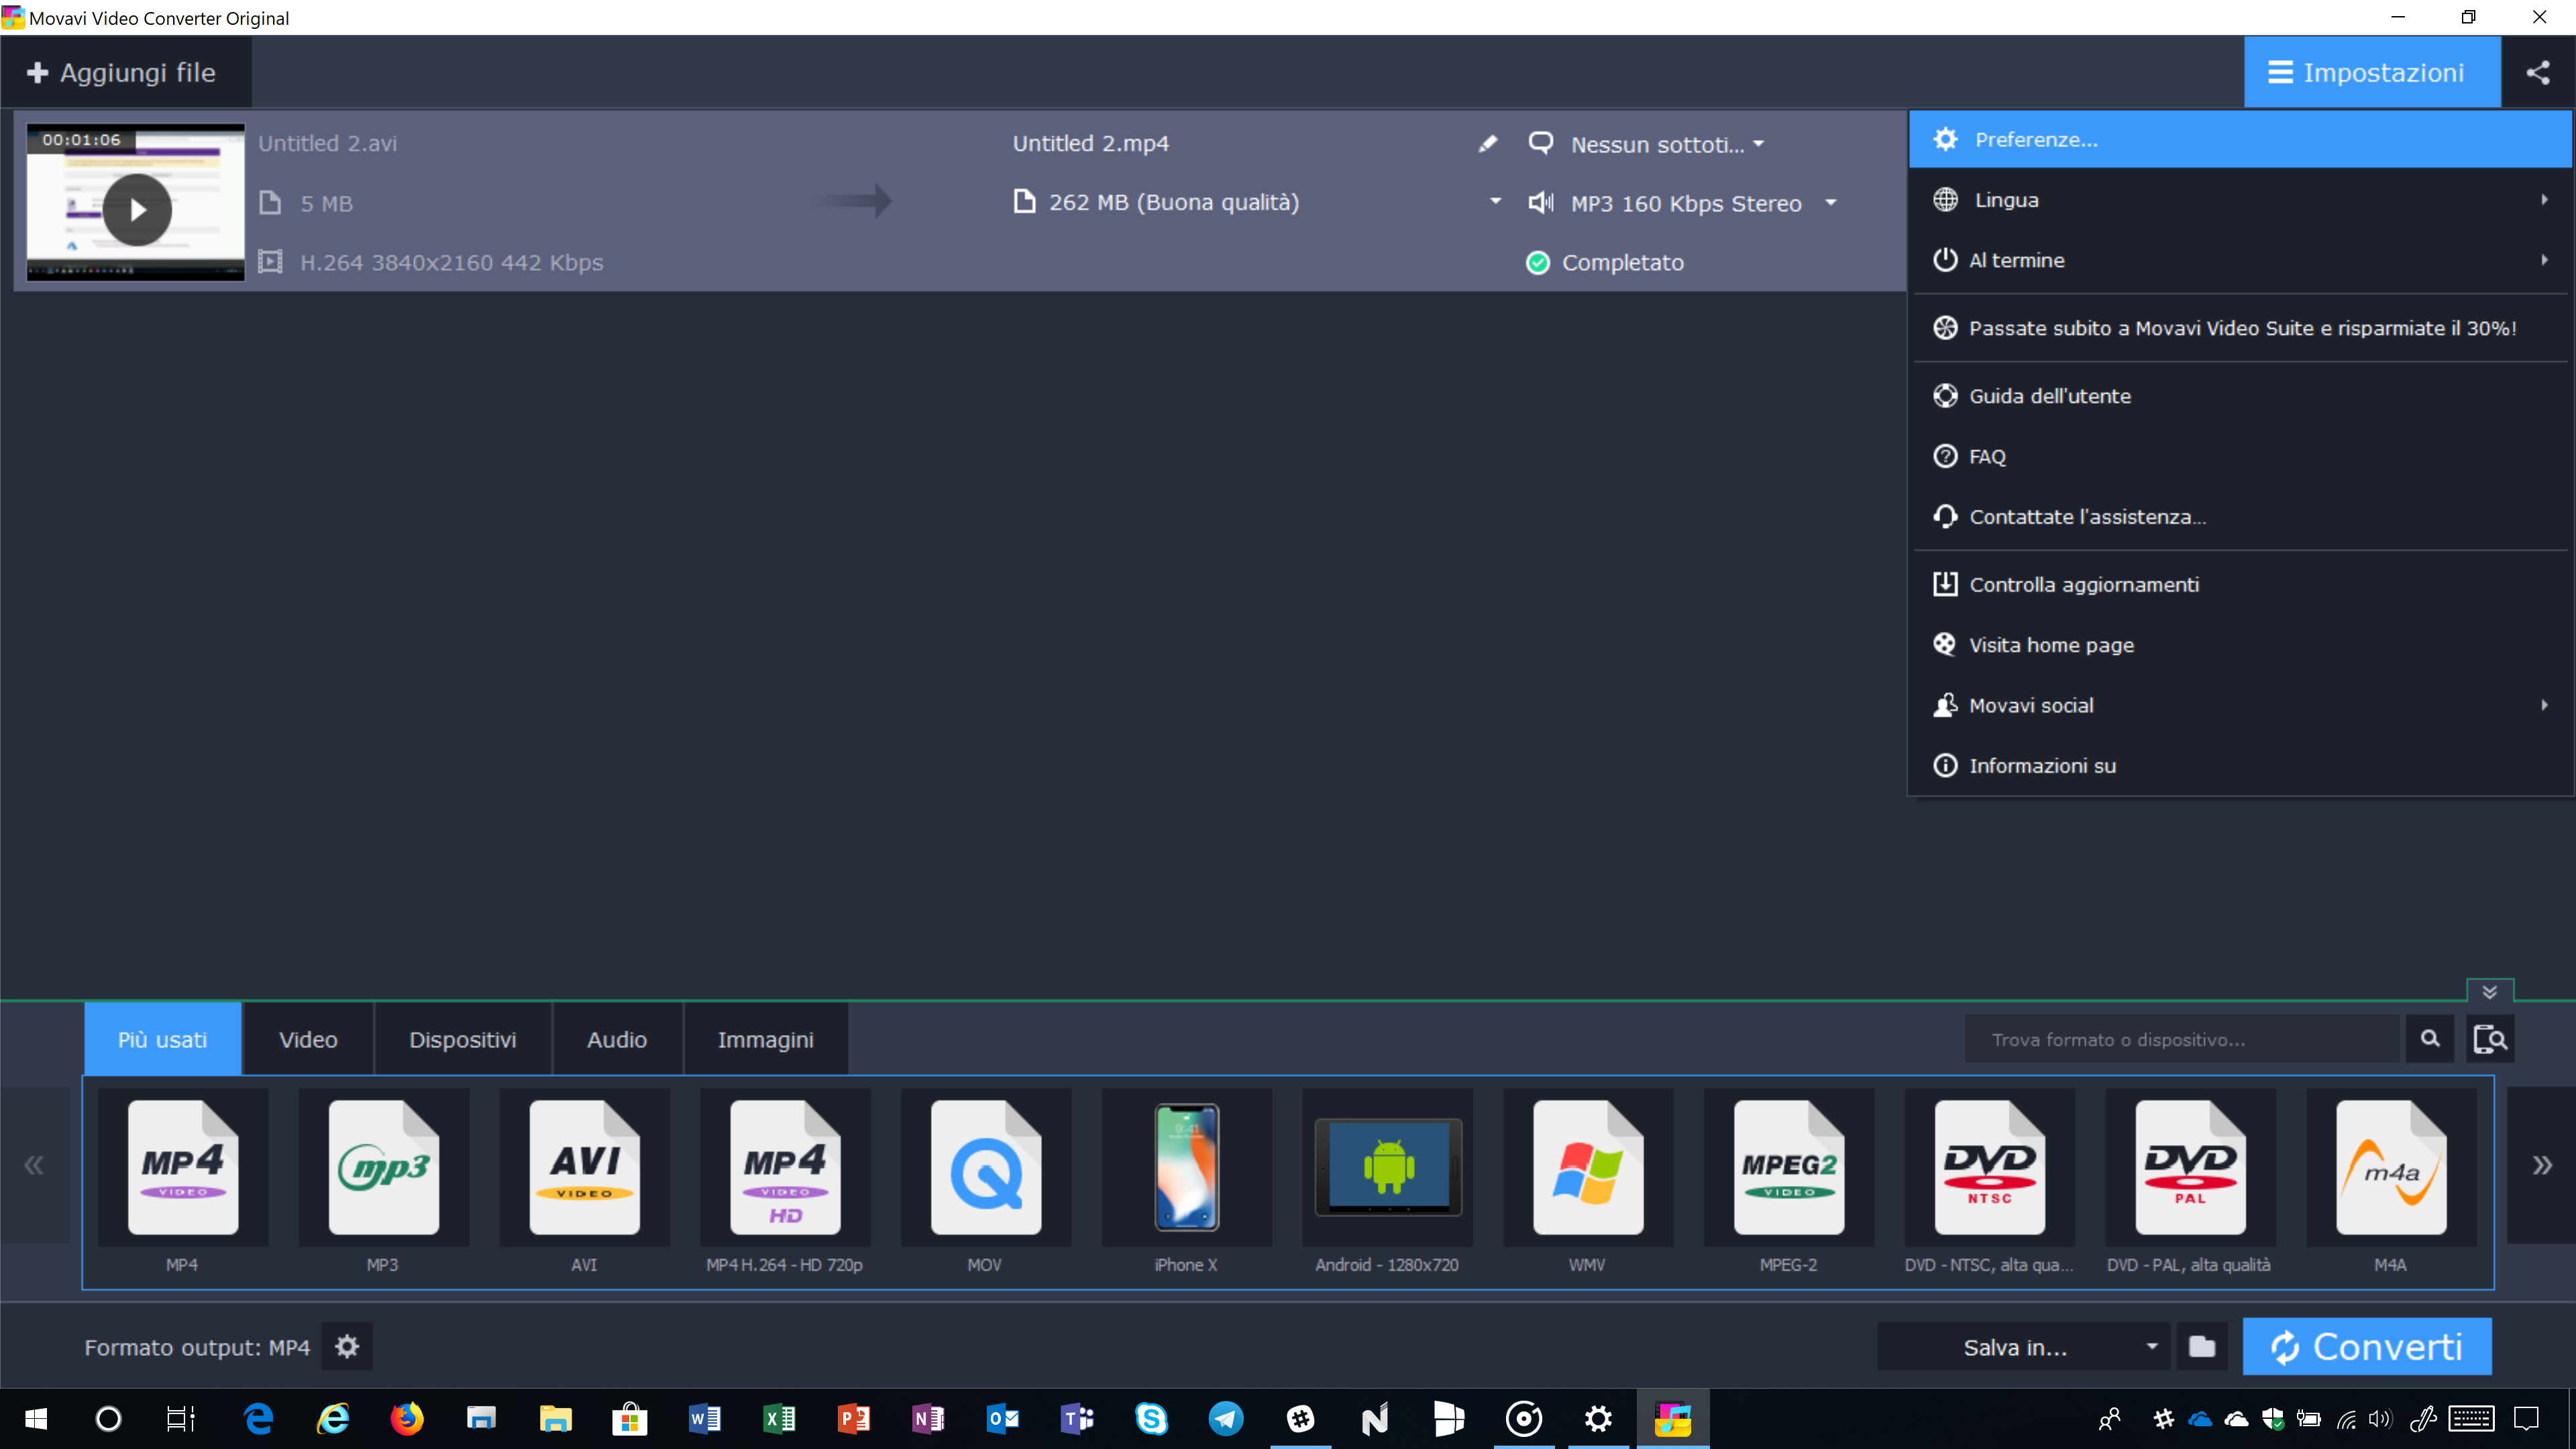
Task: Click the Windows Start button
Action: [36, 1418]
